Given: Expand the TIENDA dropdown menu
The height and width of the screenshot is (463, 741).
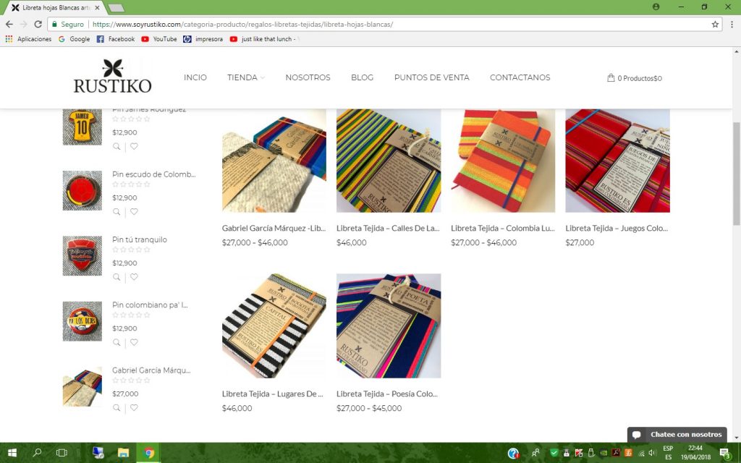Looking at the screenshot, I should [246, 77].
